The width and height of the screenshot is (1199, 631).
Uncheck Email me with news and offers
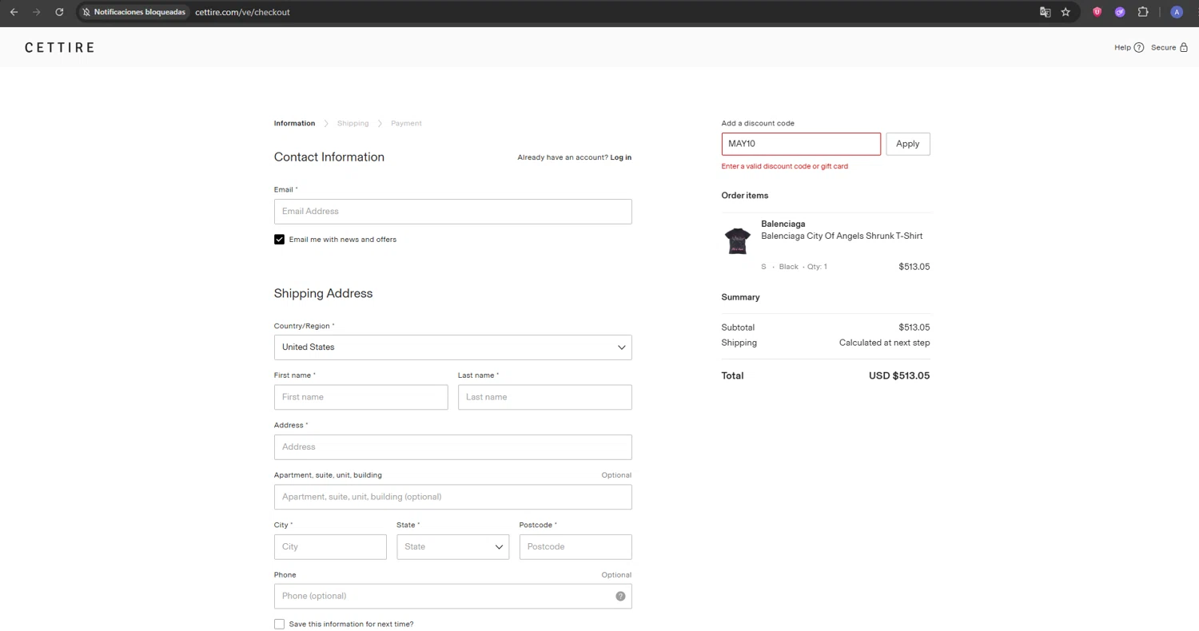[279, 240]
